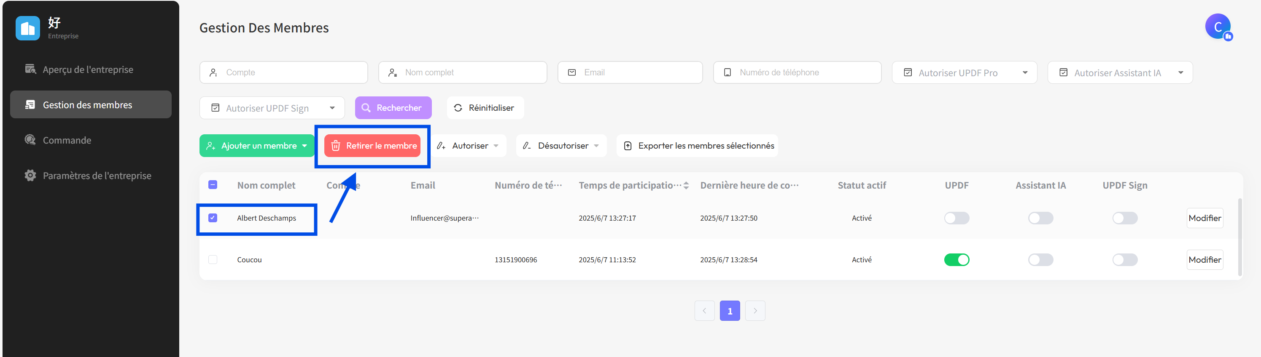Focus the Numéro de téléphone search field

[797, 72]
